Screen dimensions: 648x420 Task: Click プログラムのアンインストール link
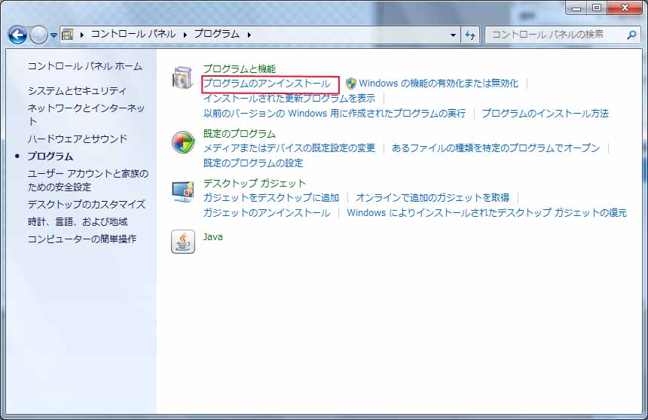267,84
